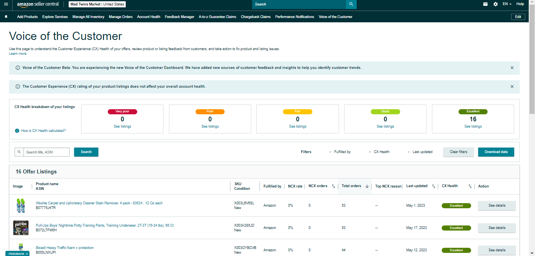The image size is (535, 256).
Task: See listings under Fair
Action: tap(298, 126)
